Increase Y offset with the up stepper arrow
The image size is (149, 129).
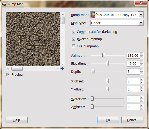coord(142,88)
